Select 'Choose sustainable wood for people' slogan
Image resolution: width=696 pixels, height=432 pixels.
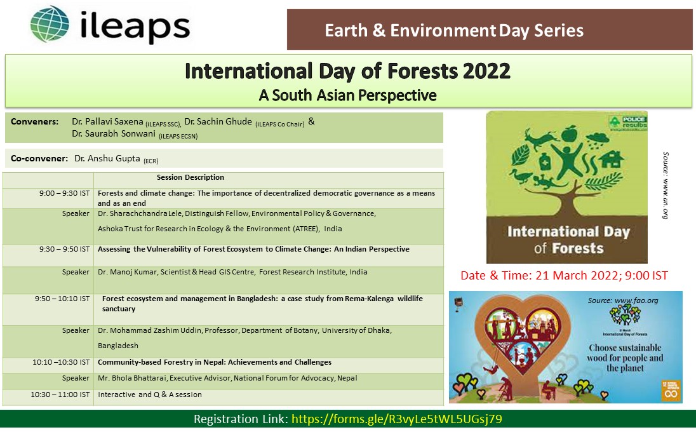(x=625, y=358)
